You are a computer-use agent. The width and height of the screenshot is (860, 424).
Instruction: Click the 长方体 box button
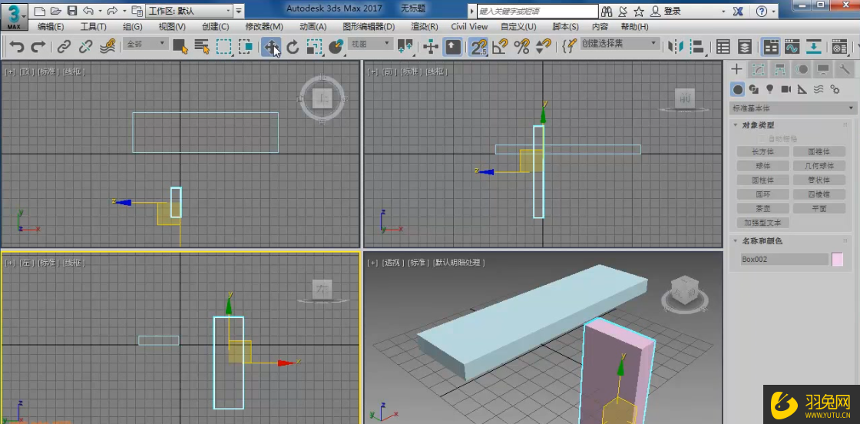[762, 151]
